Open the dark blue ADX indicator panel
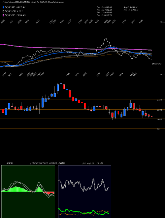Viewport: 165px width, 218px height. pyautogui.click(x=84, y=192)
